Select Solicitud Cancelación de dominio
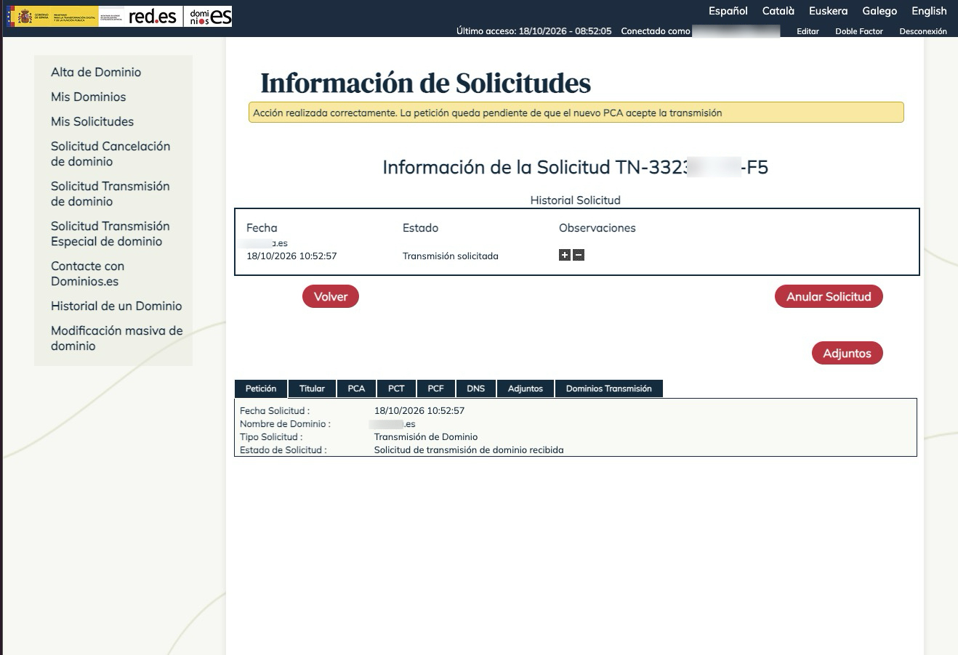This screenshot has width=958, height=655. pyautogui.click(x=110, y=154)
